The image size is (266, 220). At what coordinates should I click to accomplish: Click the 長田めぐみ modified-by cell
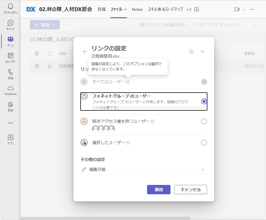(x=254, y=66)
